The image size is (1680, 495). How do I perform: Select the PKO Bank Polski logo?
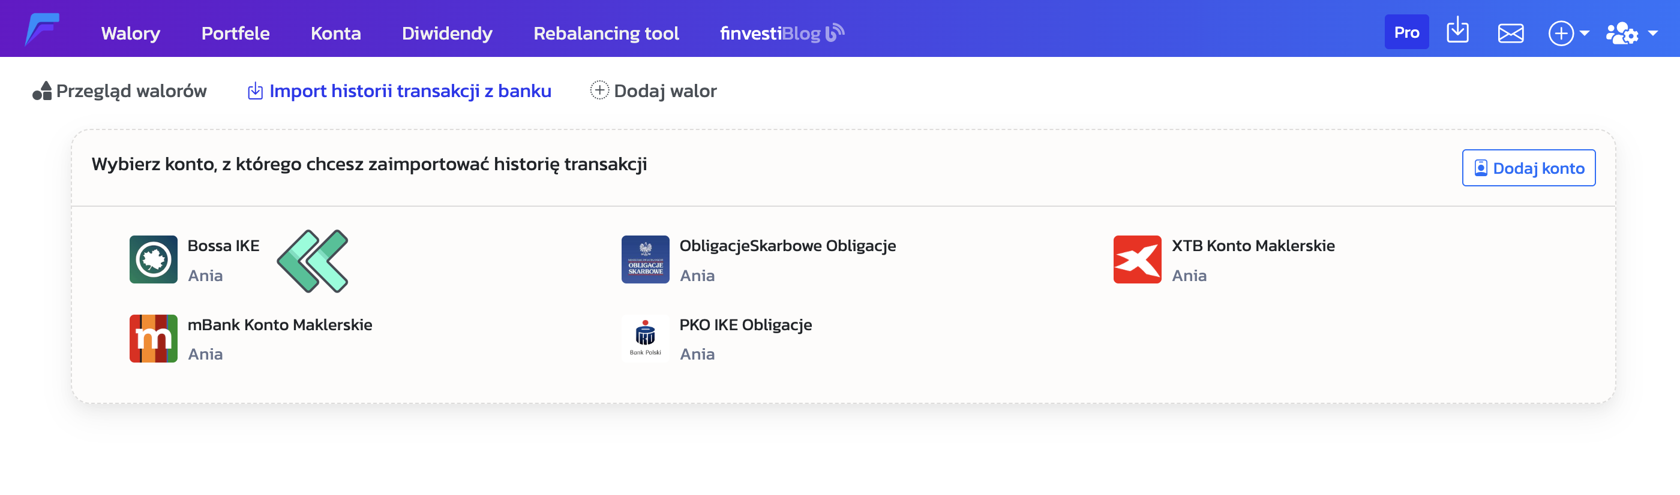pos(645,338)
